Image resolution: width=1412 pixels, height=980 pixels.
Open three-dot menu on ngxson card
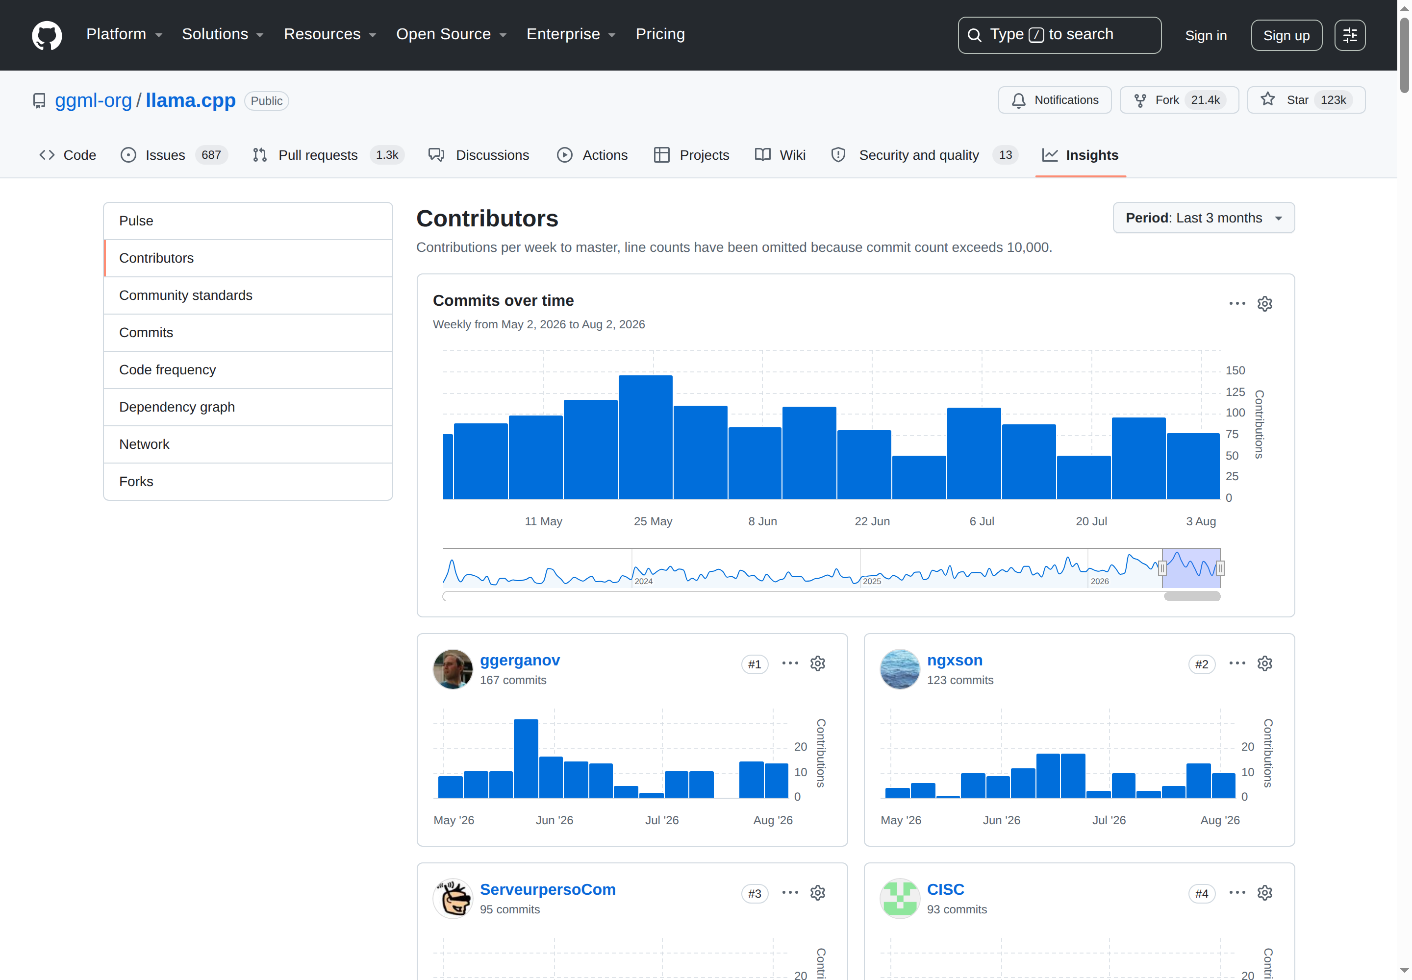point(1237,663)
